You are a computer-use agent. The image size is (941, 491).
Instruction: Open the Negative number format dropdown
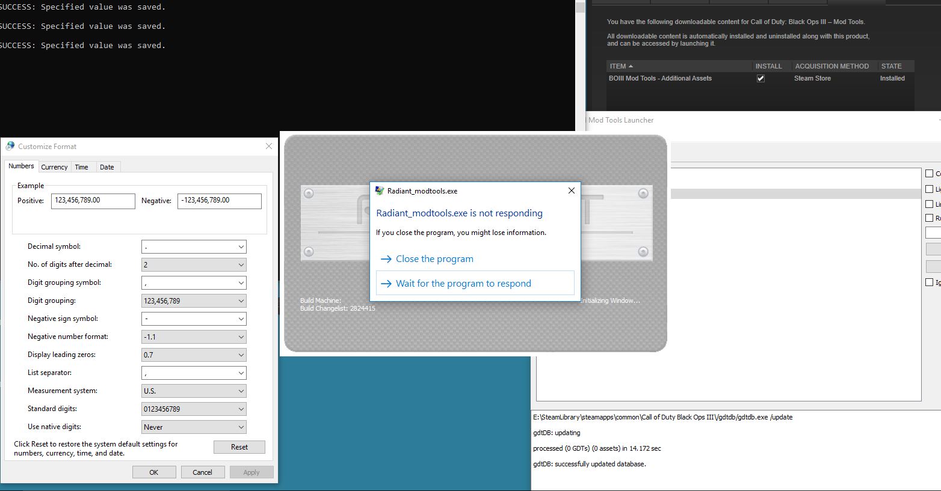[194, 337]
